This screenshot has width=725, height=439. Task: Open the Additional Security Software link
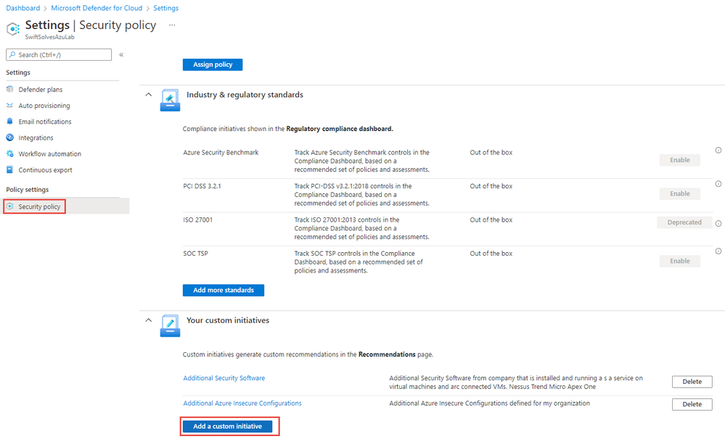(224, 378)
